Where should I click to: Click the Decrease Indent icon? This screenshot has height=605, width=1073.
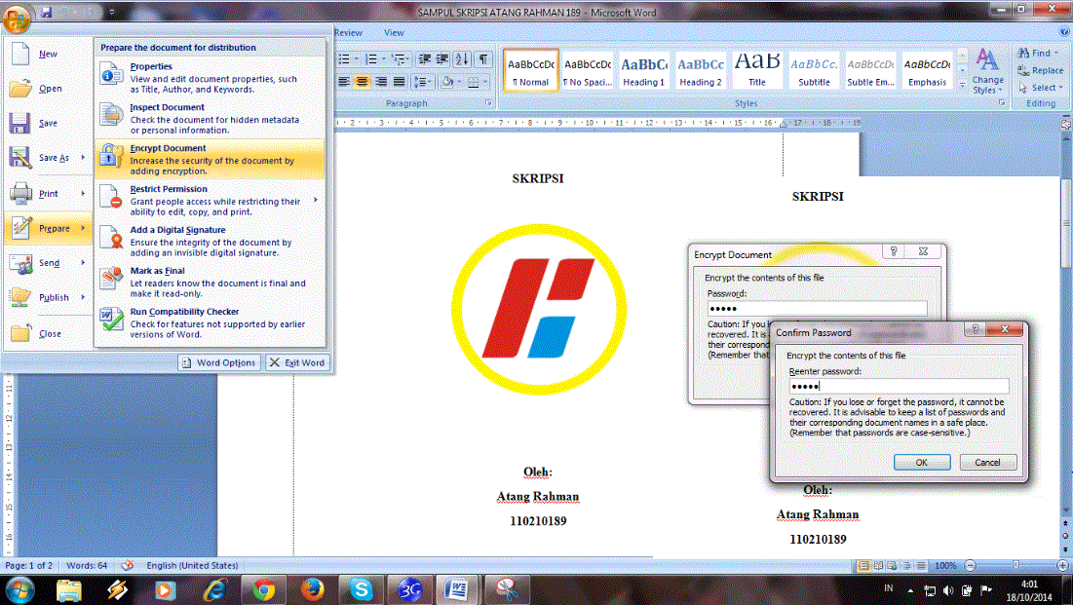tap(424, 59)
